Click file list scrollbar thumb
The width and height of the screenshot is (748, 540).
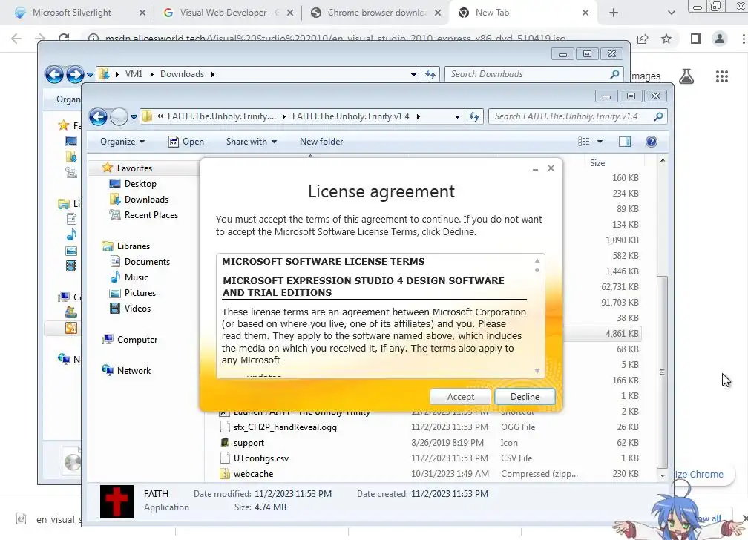(662, 372)
